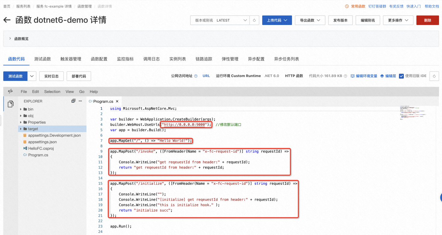The height and width of the screenshot is (235, 442).
Task: Open 帮助文档 link
Action: click(432, 6)
